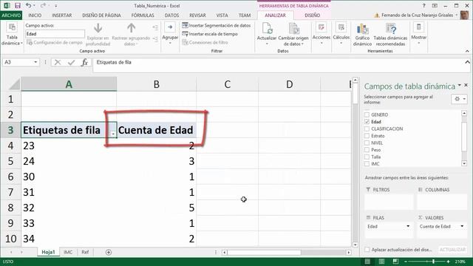Open the ARCHIVO tab
This screenshot has width=473, height=266.
[11, 15]
